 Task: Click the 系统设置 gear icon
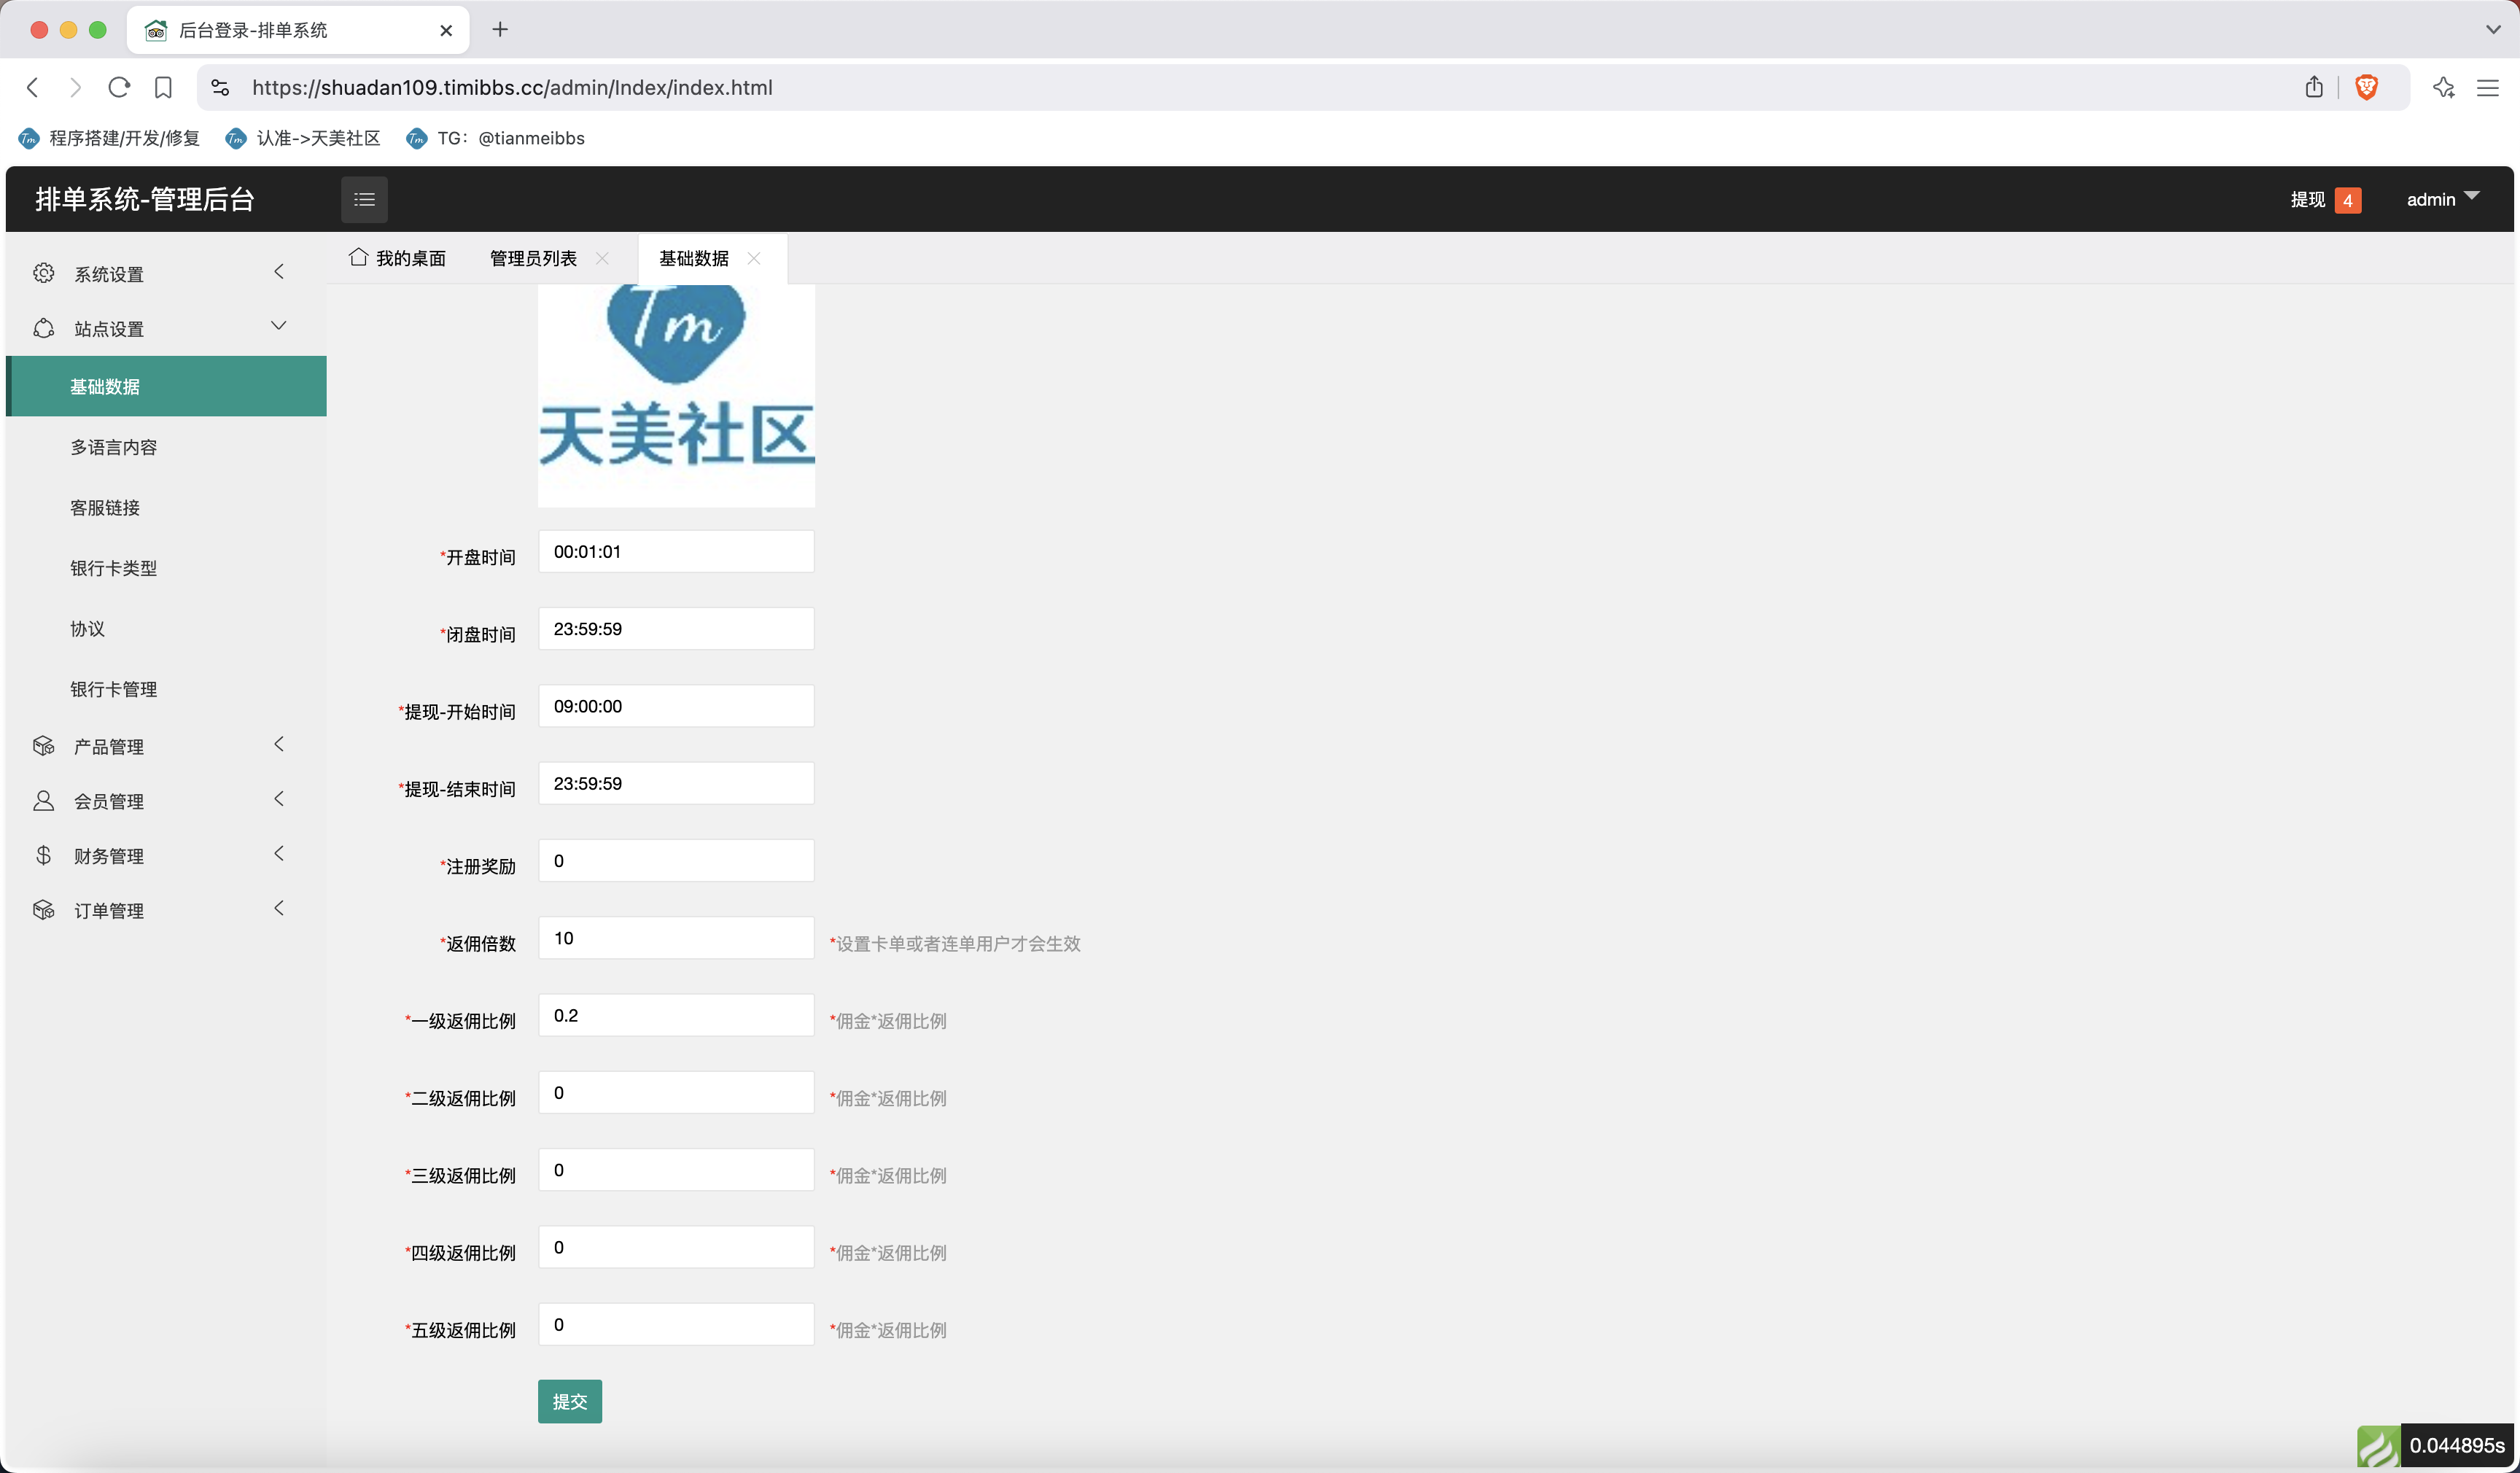pos(43,273)
